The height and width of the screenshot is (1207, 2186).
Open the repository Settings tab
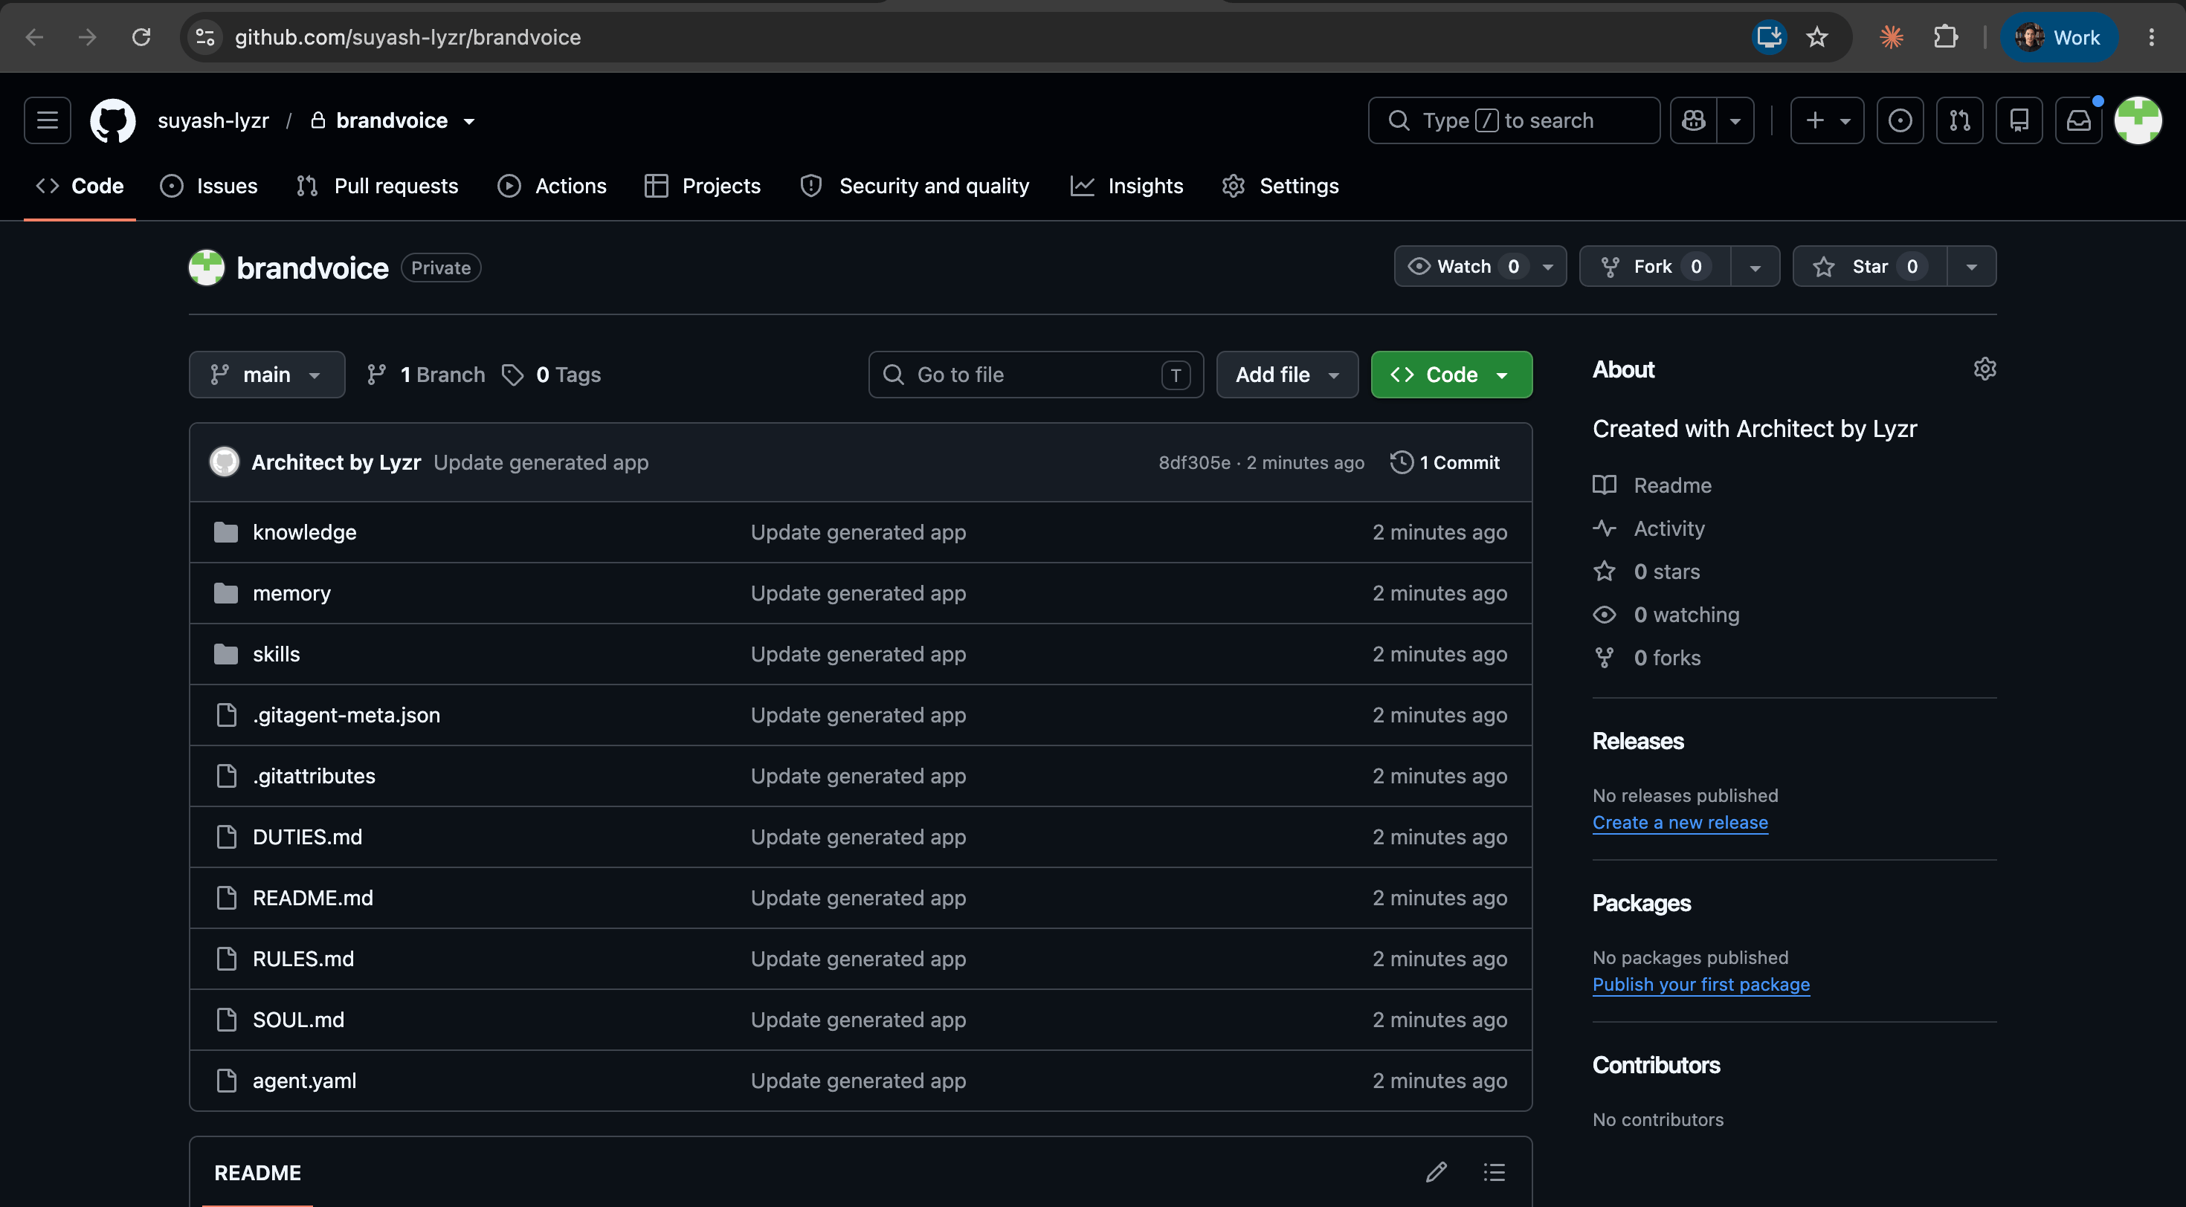pyautogui.click(x=1280, y=186)
